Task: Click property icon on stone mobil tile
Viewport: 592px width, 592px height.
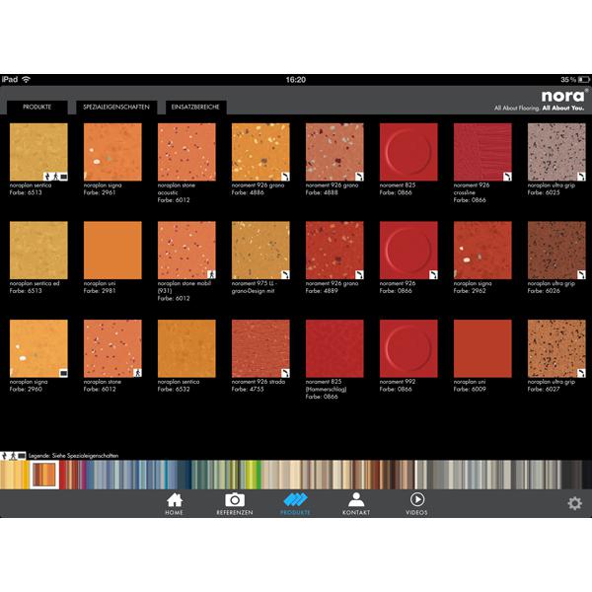Action: point(211,274)
